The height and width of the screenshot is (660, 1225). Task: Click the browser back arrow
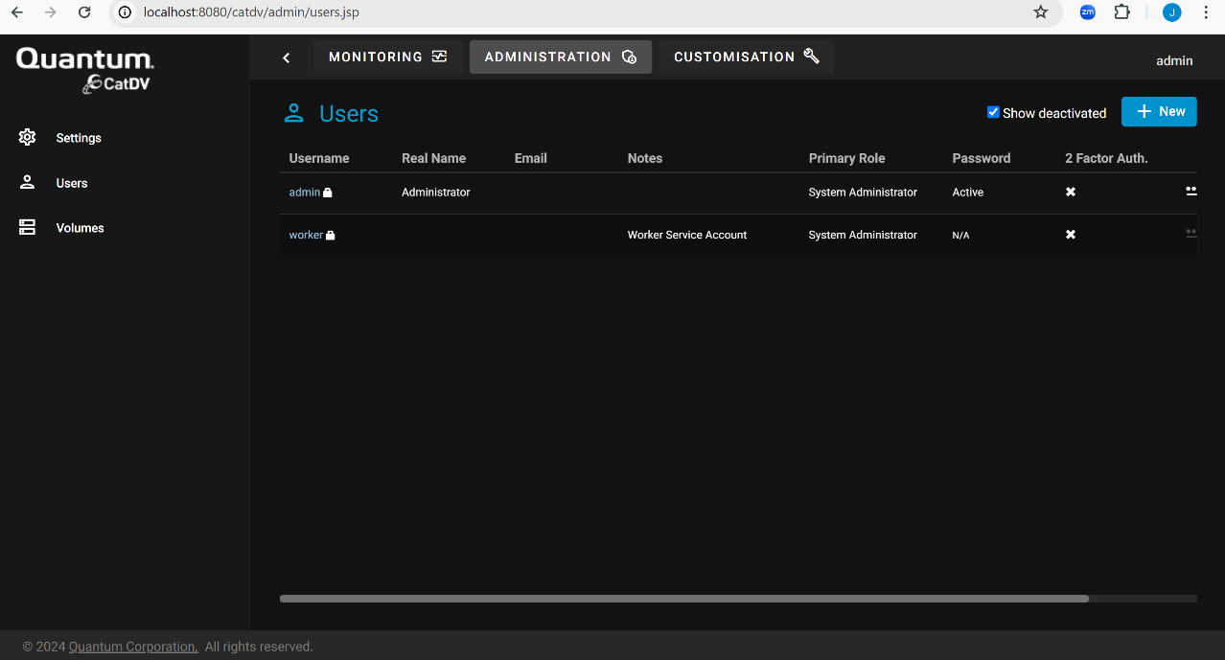click(17, 12)
